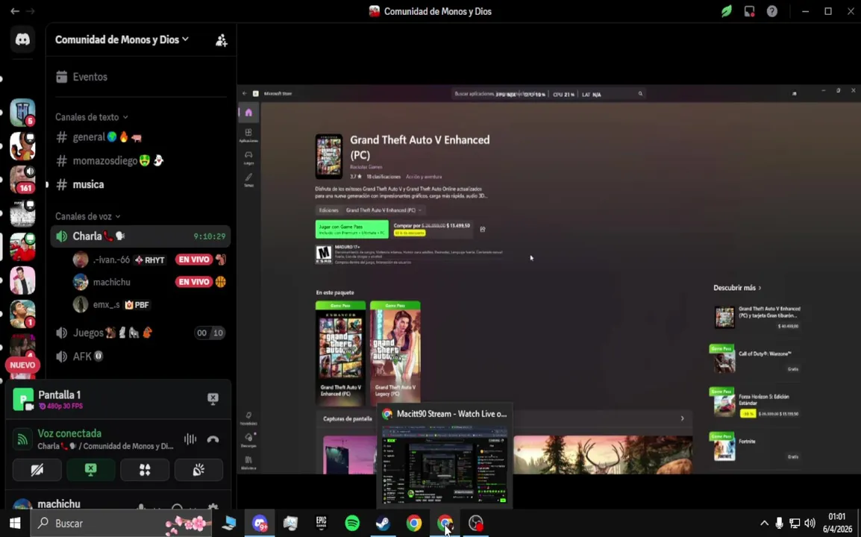The height and width of the screenshot is (537, 861).
Task: Click Biblioteca icon in streamed Store sidebar
Action: click(x=248, y=462)
